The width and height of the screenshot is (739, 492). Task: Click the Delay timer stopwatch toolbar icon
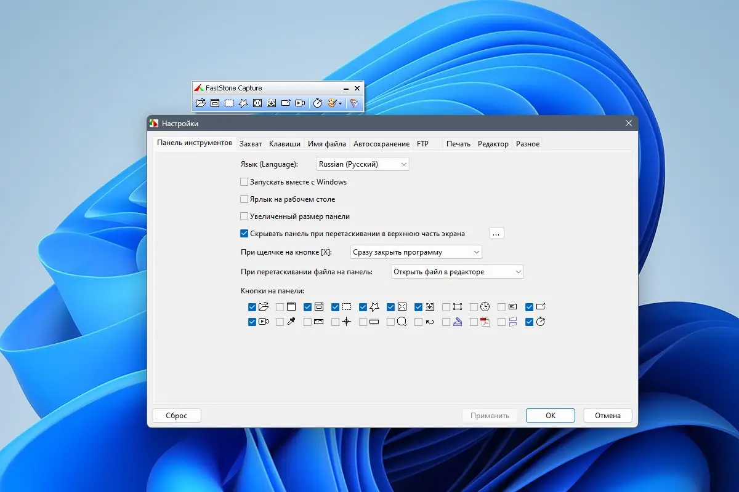(x=317, y=103)
